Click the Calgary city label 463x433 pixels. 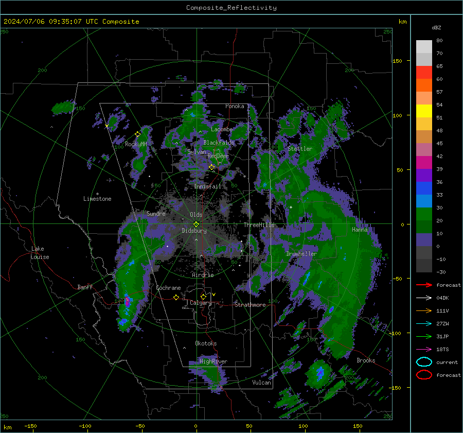click(201, 303)
